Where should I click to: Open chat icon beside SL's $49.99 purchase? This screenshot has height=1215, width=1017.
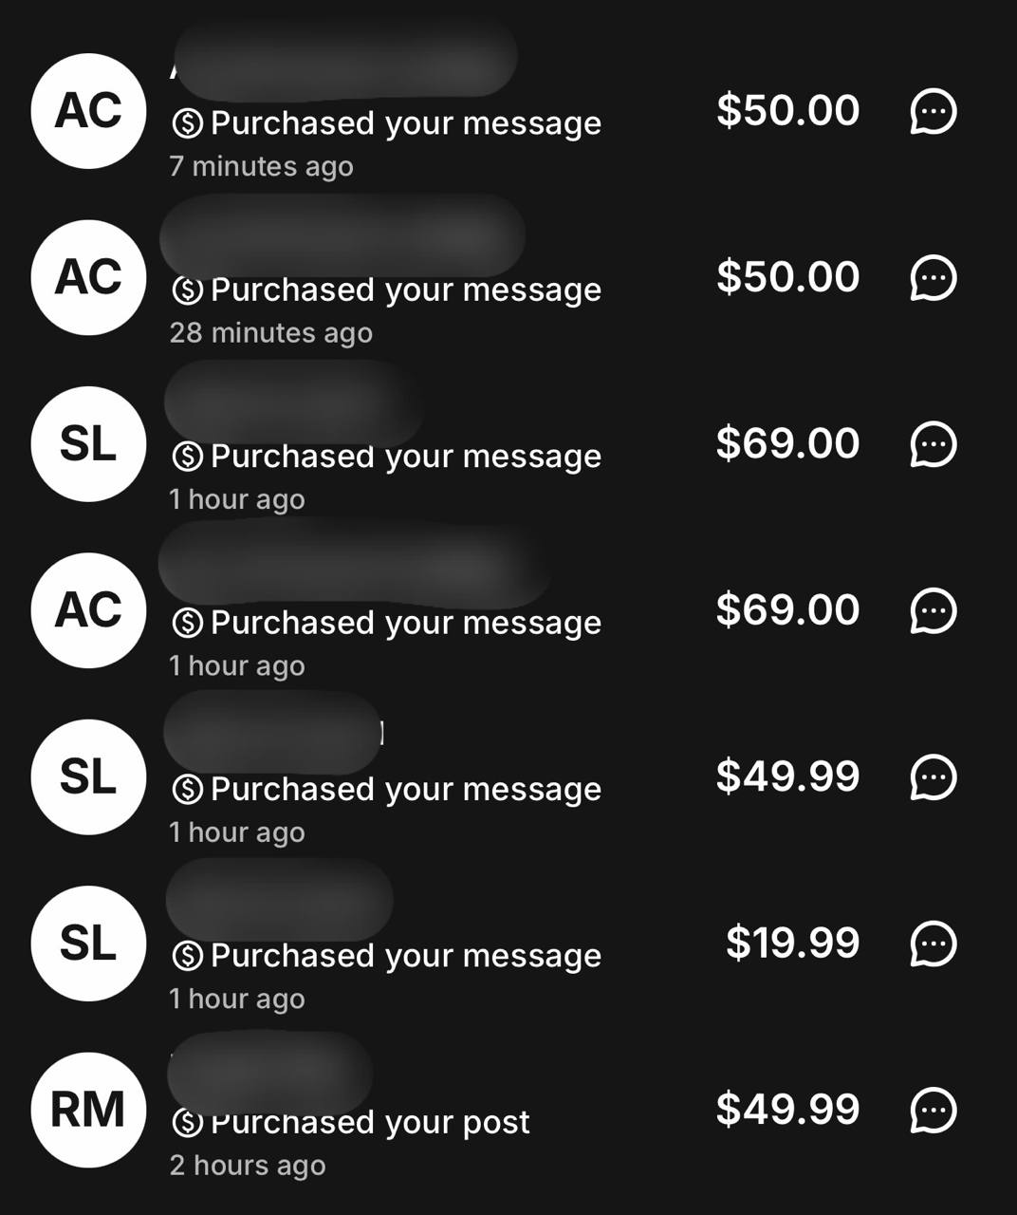934,777
